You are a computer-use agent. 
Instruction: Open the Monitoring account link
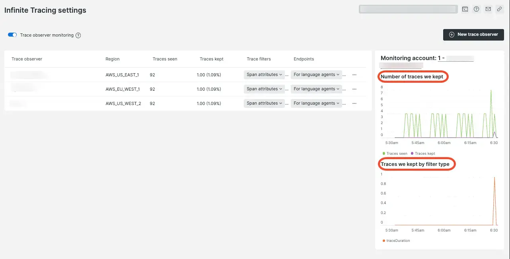455,58
